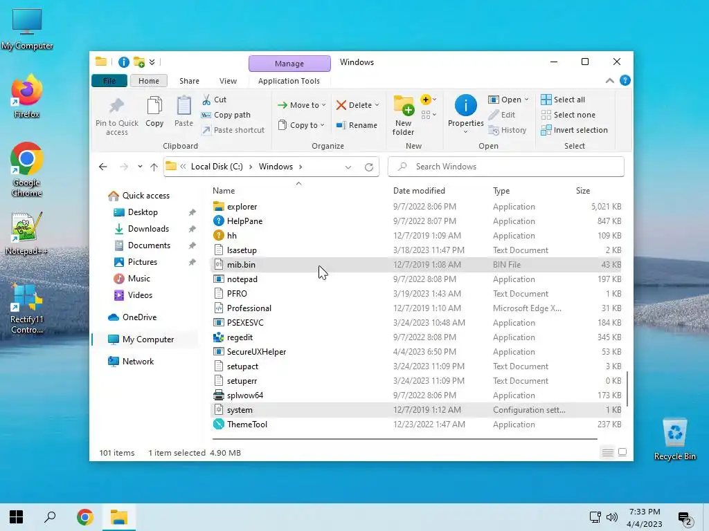The height and width of the screenshot is (531, 709).
Task: Click the Search Windows input field
Action: [505, 167]
